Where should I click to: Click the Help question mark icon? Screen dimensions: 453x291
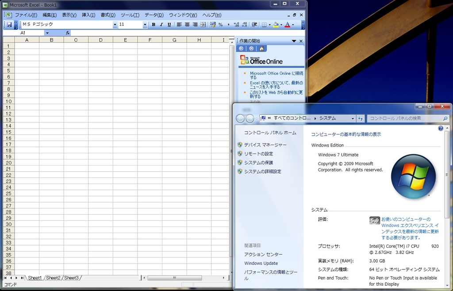pyautogui.click(x=440, y=128)
